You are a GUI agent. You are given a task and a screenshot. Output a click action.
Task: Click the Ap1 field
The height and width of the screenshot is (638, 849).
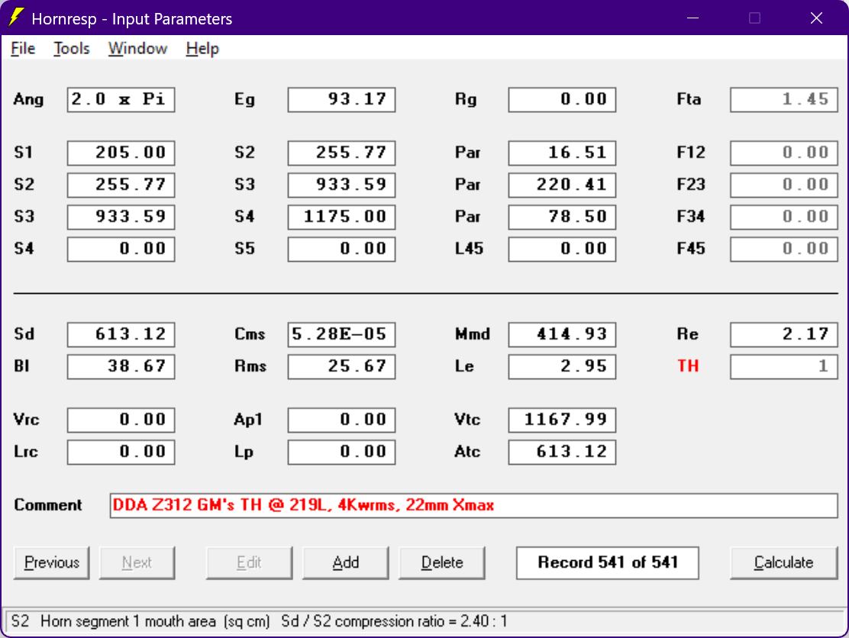tap(341, 420)
